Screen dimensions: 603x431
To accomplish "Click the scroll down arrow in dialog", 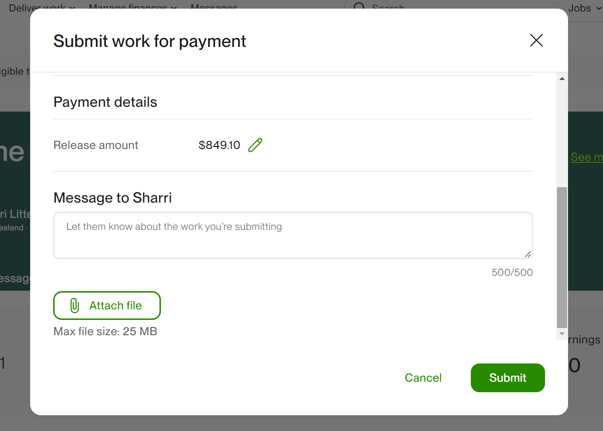I will pos(562,334).
